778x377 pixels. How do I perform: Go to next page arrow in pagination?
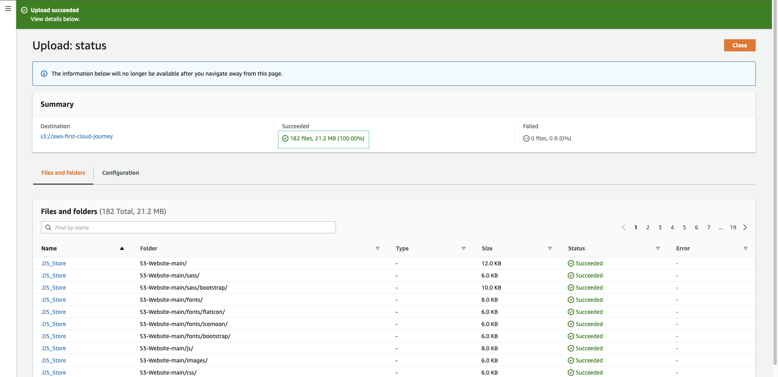pos(745,227)
